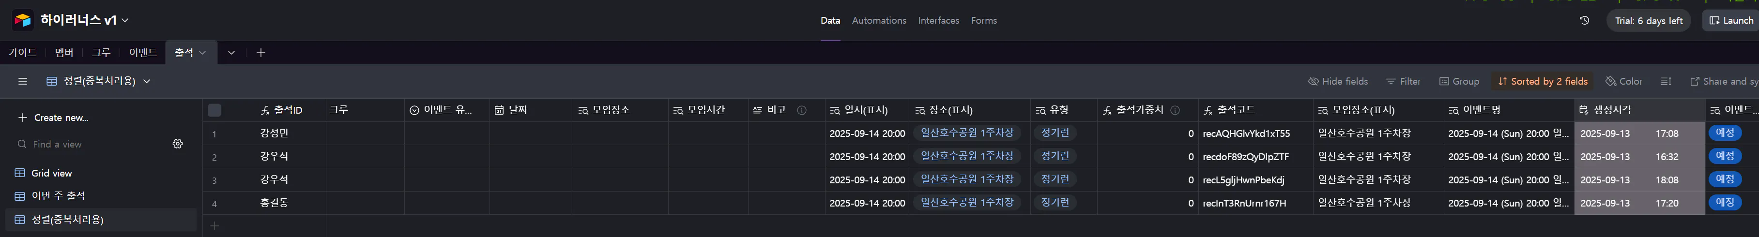Click recInT3RnUrnr167H cell

click(1256, 203)
